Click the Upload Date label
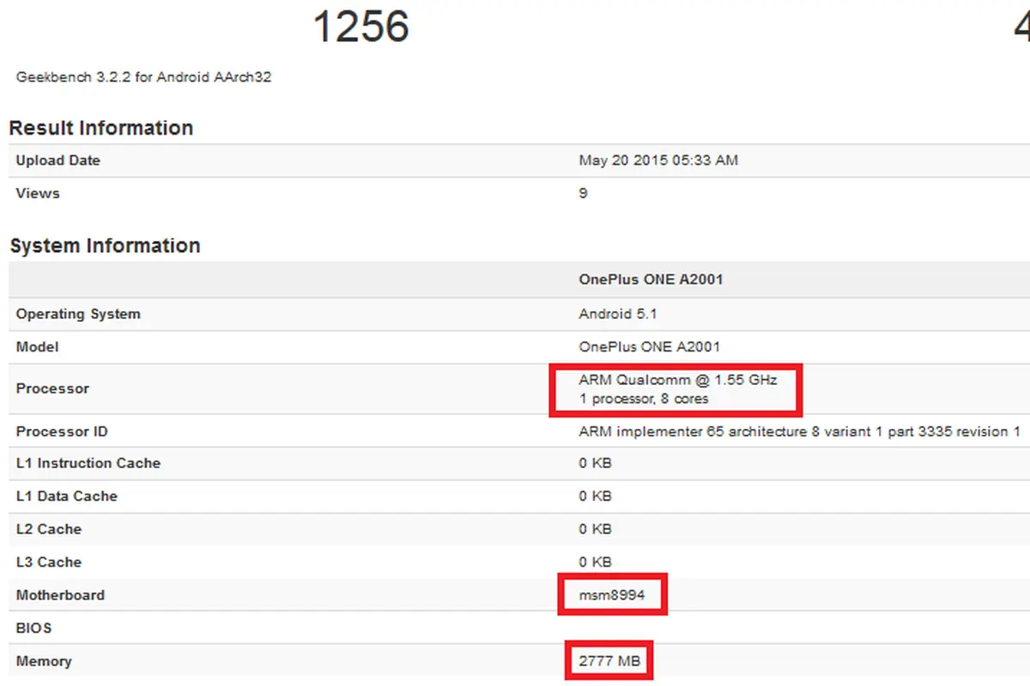Viewport: 1030px width, 686px height. click(58, 160)
